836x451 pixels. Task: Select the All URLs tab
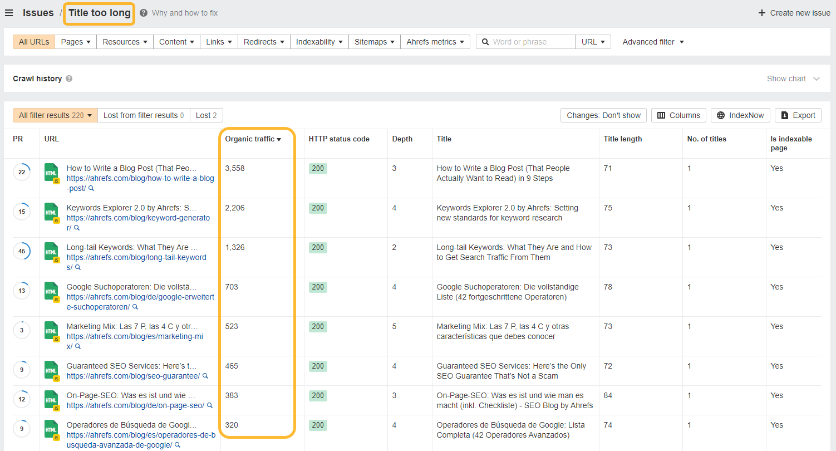pyautogui.click(x=33, y=41)
